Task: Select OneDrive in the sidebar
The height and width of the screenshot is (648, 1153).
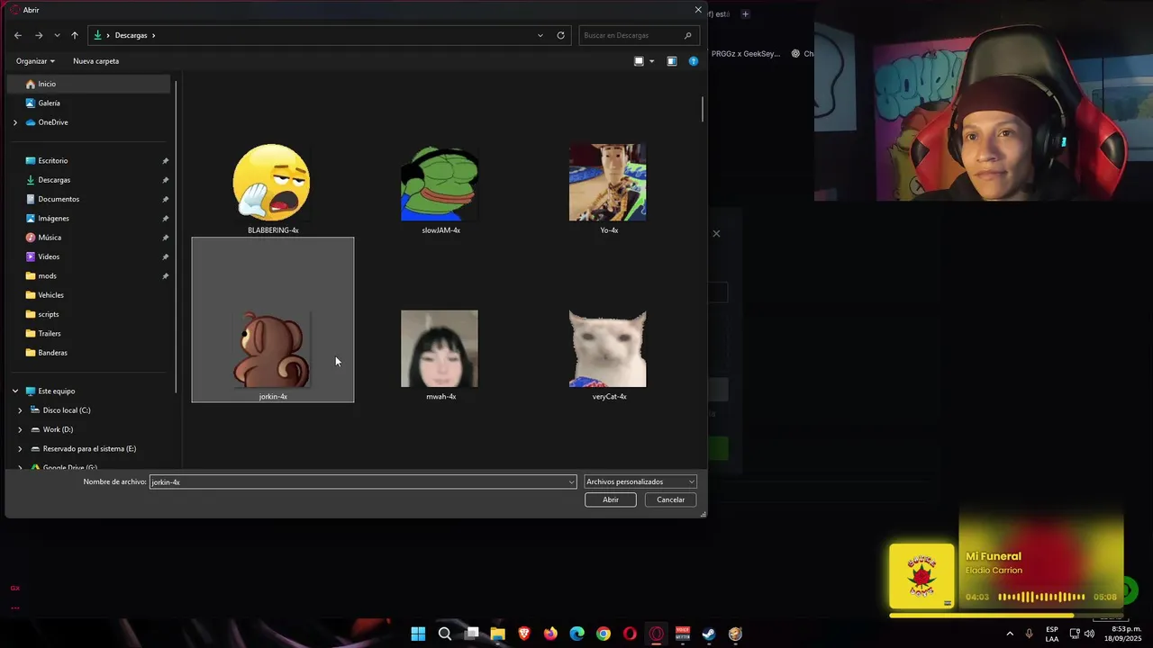Action: click(x=53, y=122)
